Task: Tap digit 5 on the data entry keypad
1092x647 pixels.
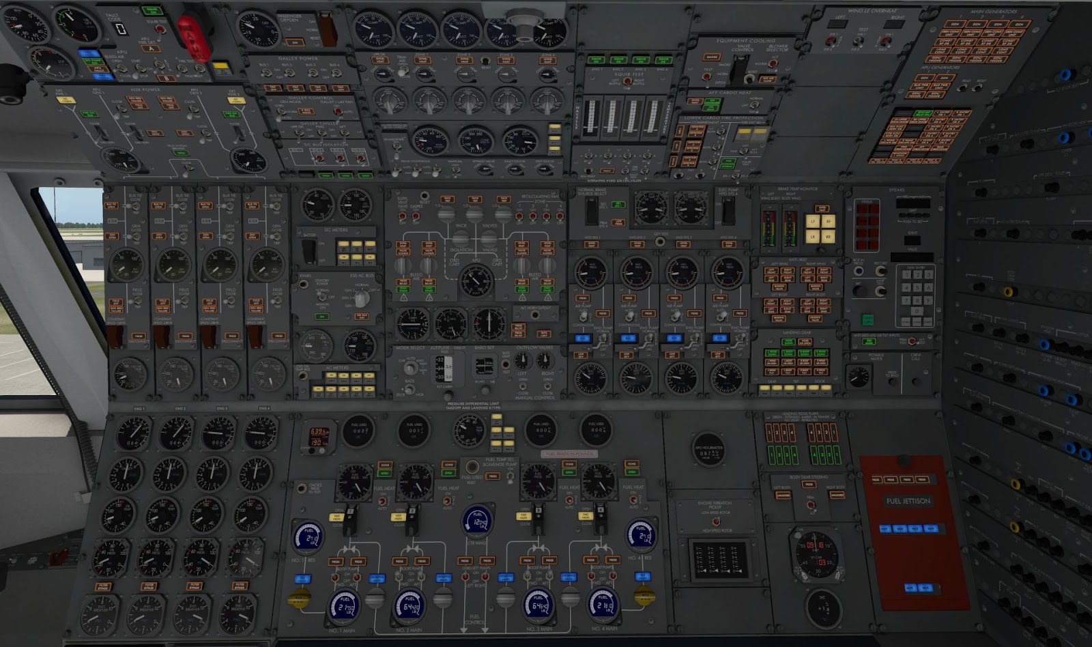Action: click(x=918, y=287)
